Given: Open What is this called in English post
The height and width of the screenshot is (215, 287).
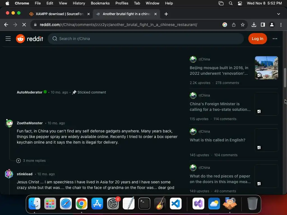Looking at the screenshot, I should click(217, 140).
